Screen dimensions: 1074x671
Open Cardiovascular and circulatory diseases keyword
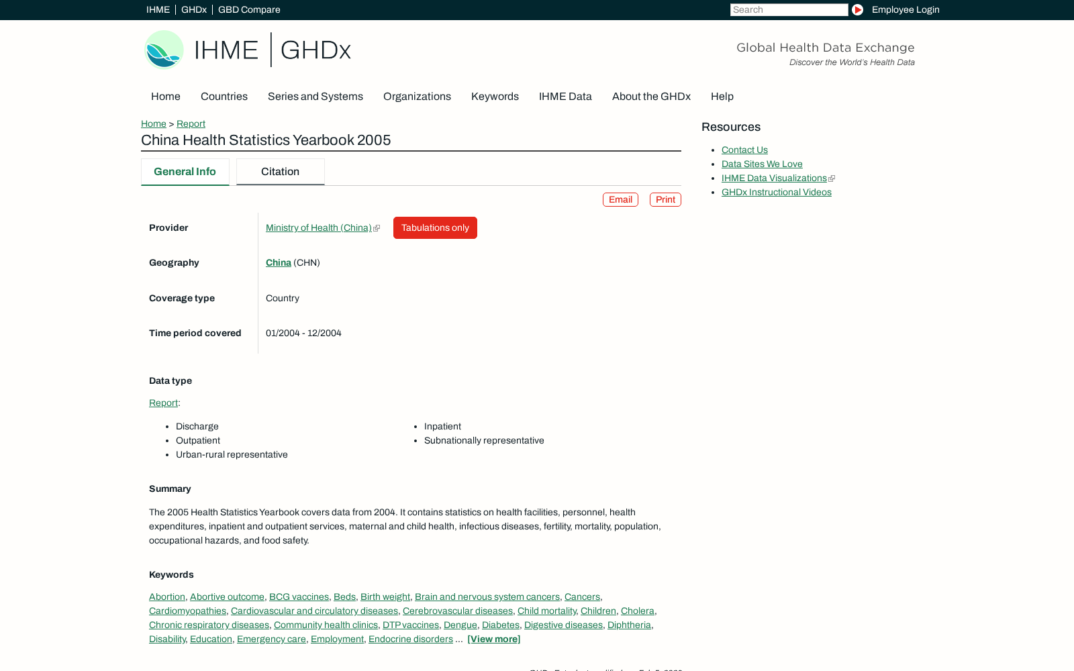pos(314,611)
